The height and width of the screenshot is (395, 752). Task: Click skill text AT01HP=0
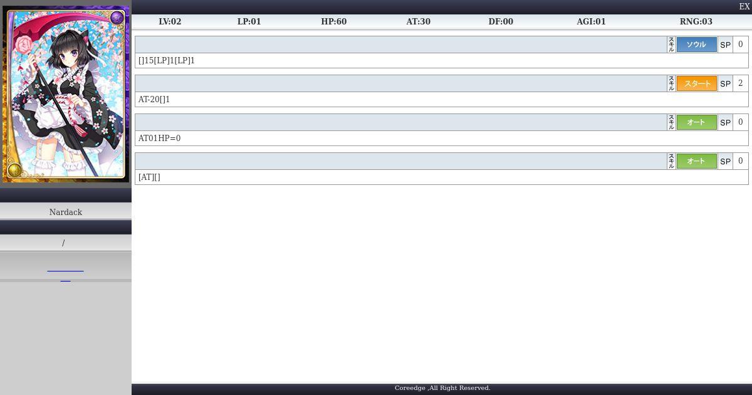159,139
